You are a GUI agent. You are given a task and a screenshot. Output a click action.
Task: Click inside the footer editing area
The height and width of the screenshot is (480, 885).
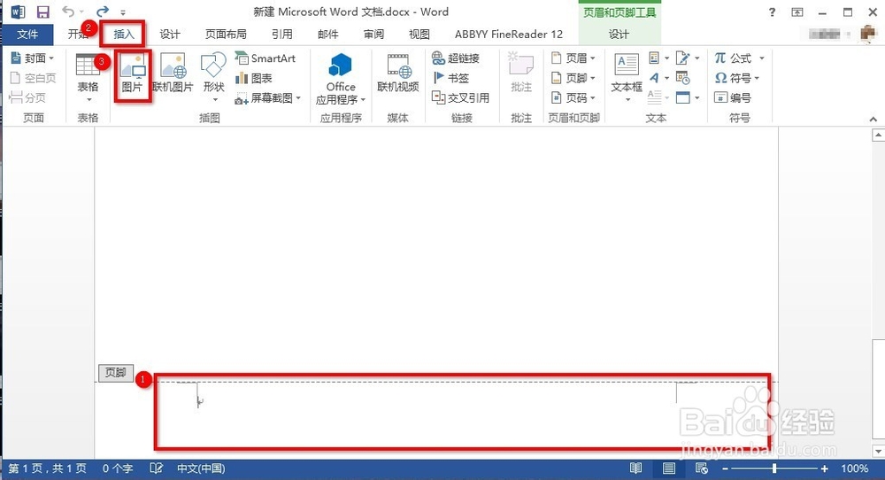tap(462, 411)
